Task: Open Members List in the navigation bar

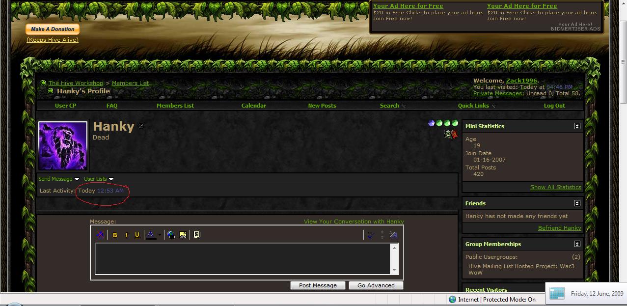Action: (x=175, y=106)
